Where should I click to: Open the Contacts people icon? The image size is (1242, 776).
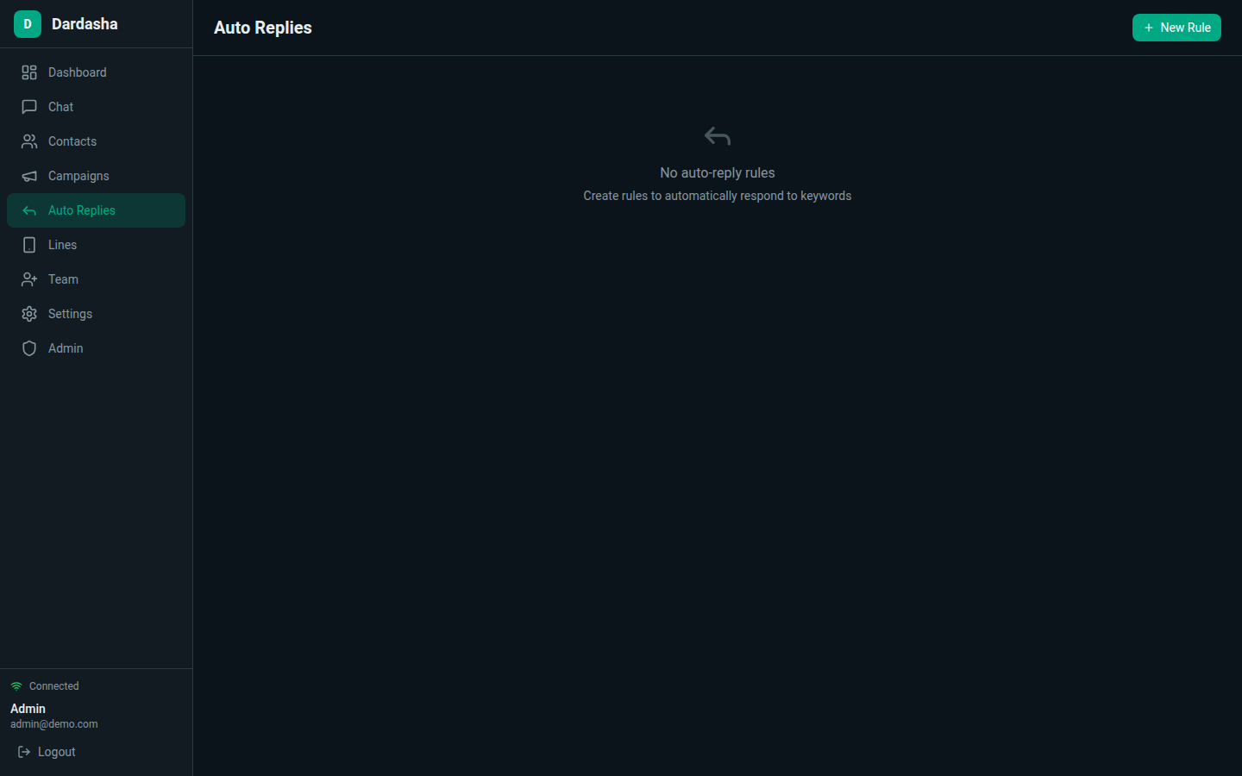[29, 141]
